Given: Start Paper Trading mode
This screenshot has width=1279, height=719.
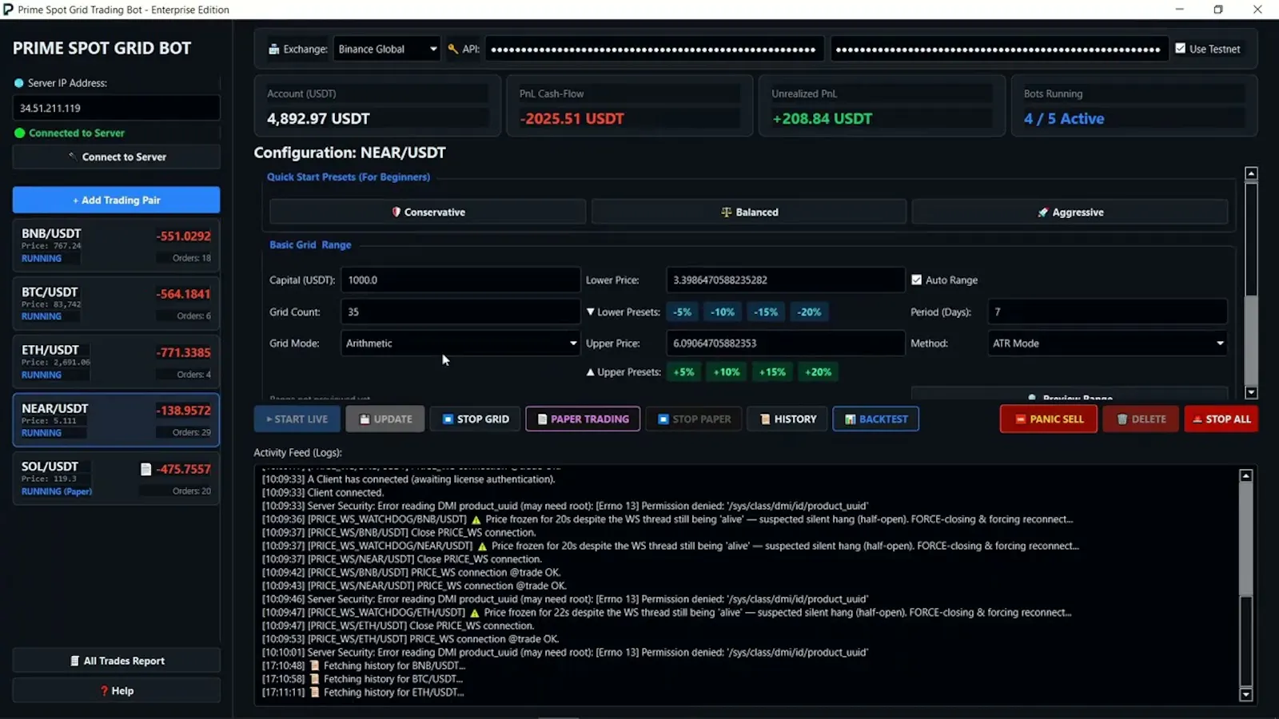Looking at the screenshot, I should click(x=583, y=419).
